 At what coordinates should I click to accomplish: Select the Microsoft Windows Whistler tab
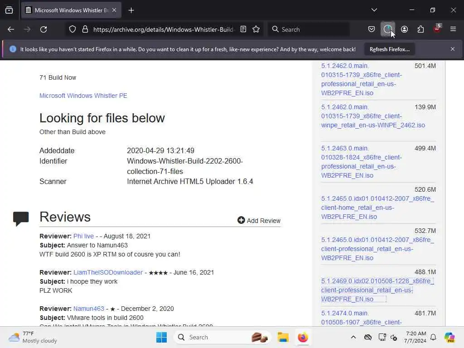pyautogui.click(x=71, y=10)
